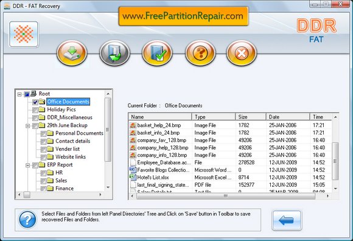Click file list scroll down arrow

(335, 189)
